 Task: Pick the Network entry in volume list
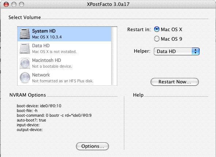(64, 78)
